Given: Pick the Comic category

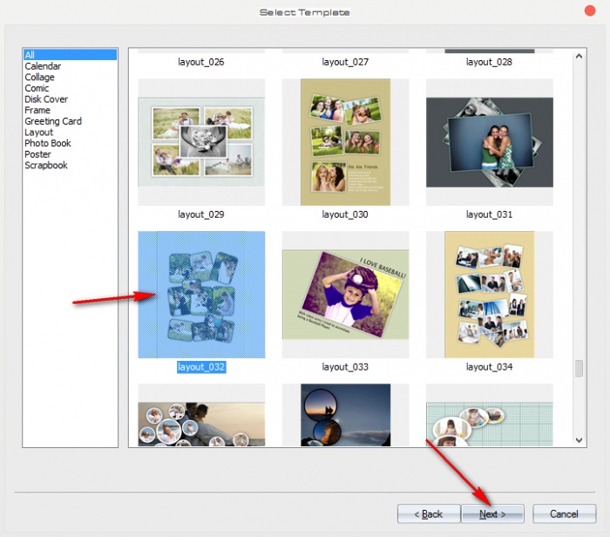Looking at the screenshot, I should point(37,88).
